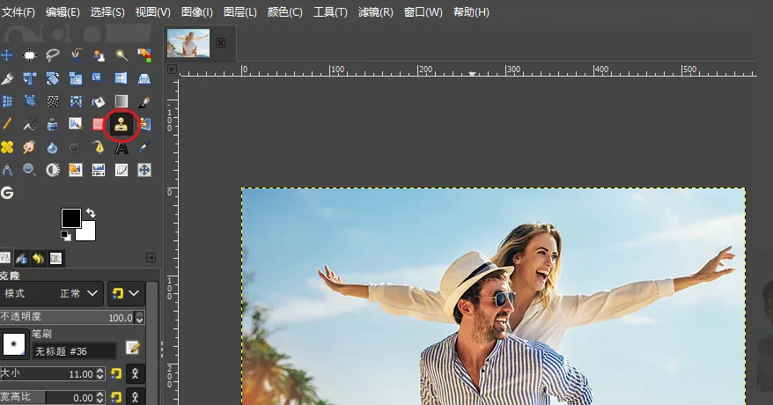This screenshot has height=405, width=773.
Task: Select the Eraser tool
Action: tap(99, 124)
